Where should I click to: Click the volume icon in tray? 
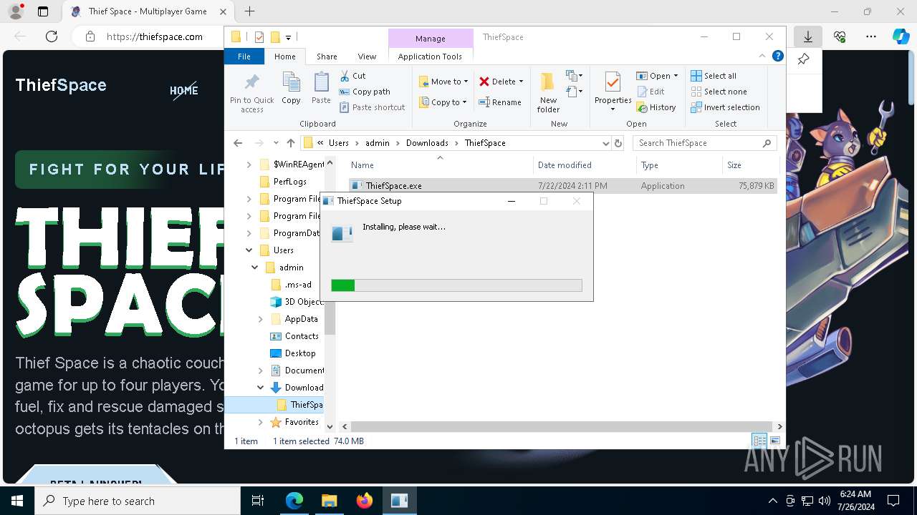click(824, 501)
